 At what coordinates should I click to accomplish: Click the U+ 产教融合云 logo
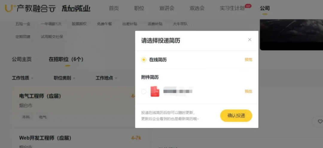click(30, 8)
